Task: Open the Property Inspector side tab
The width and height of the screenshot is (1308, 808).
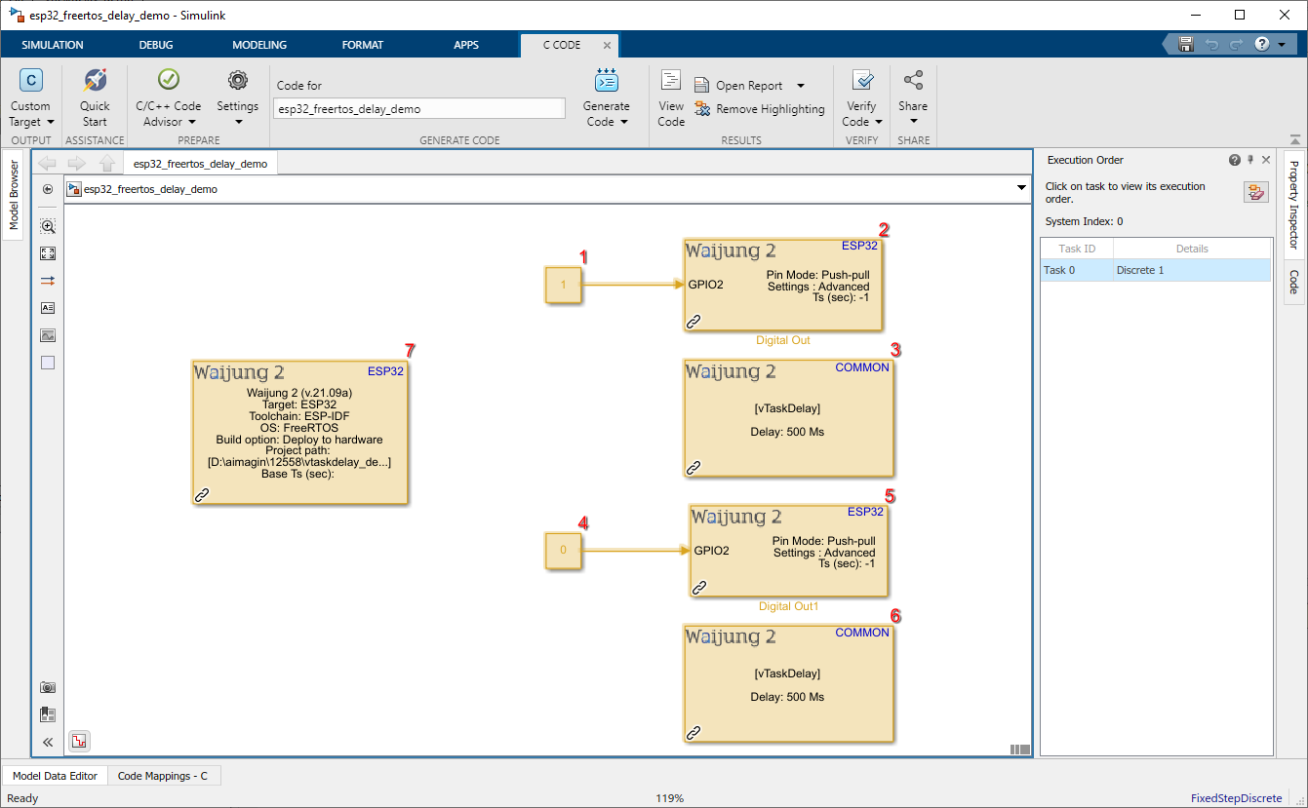Action: (1293, 205)
